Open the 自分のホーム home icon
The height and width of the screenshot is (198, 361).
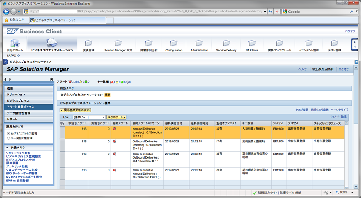pyautogui.click(x=15, y=43)
